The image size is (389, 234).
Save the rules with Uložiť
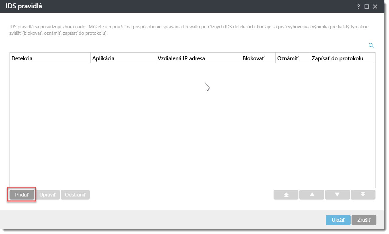338,220
